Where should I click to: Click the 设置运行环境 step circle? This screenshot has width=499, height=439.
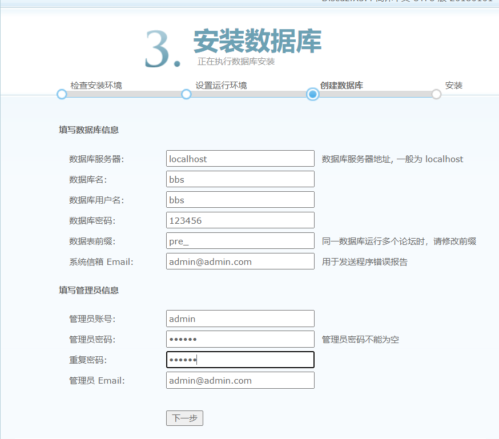click(187, 94)
